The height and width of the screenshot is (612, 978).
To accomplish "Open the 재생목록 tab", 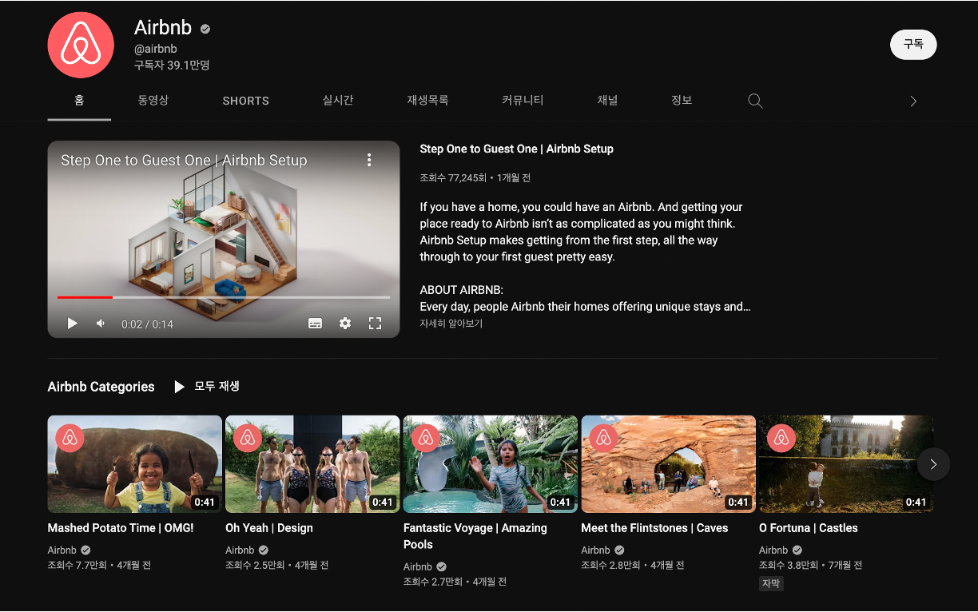I will (x=427, y=101).
